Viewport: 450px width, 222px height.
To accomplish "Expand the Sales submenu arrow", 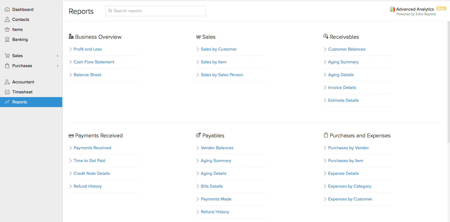I will 58,56.
